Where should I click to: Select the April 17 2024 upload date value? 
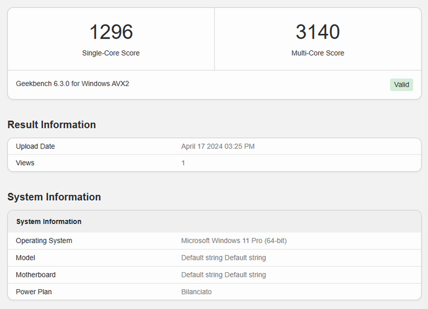pos(218,146)
